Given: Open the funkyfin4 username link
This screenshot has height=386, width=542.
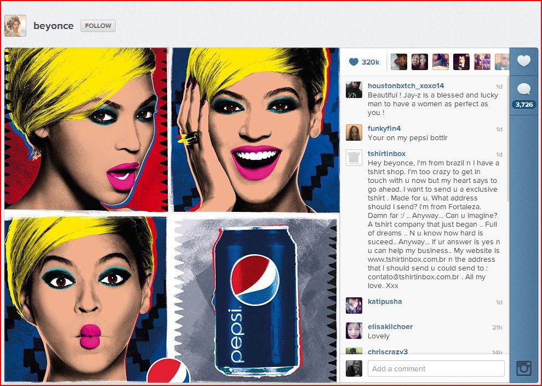Looking at the screenshot, I should point(384,129).
